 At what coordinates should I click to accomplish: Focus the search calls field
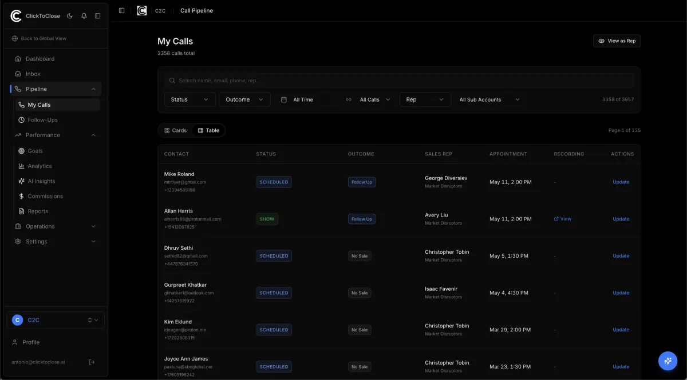coord(399,81)
